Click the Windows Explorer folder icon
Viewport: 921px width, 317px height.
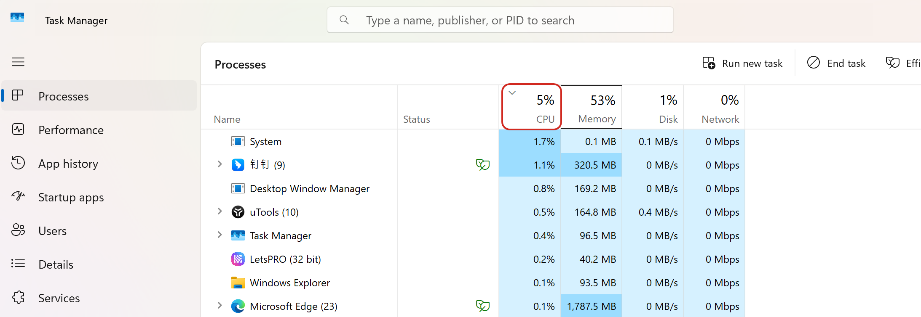238,283
